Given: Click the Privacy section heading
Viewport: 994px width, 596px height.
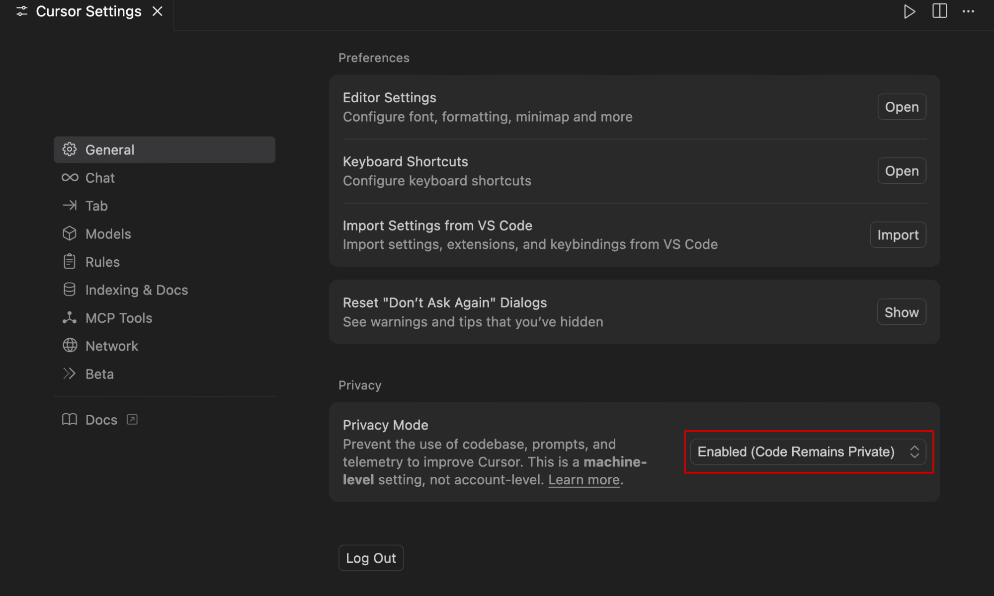Looking at the screenshot, I should coord(360,385).
